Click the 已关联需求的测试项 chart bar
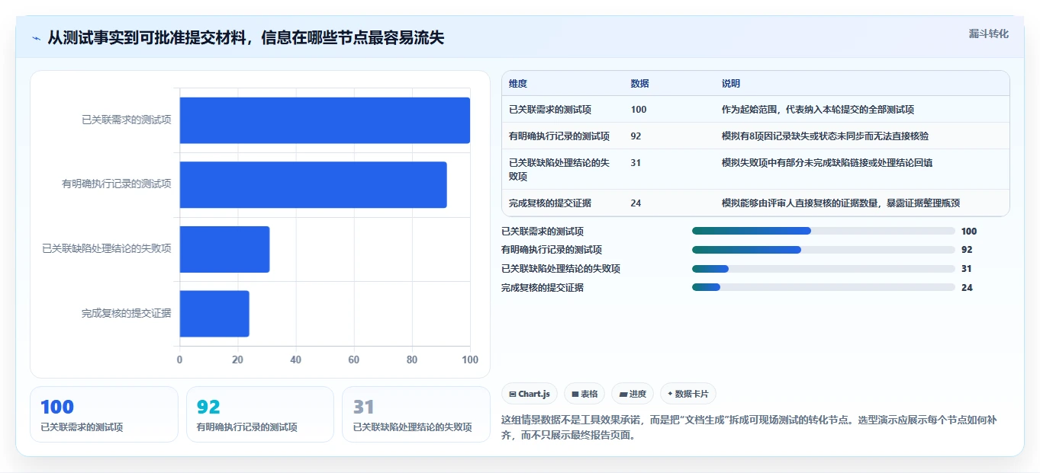 click(x=325, y=120)
